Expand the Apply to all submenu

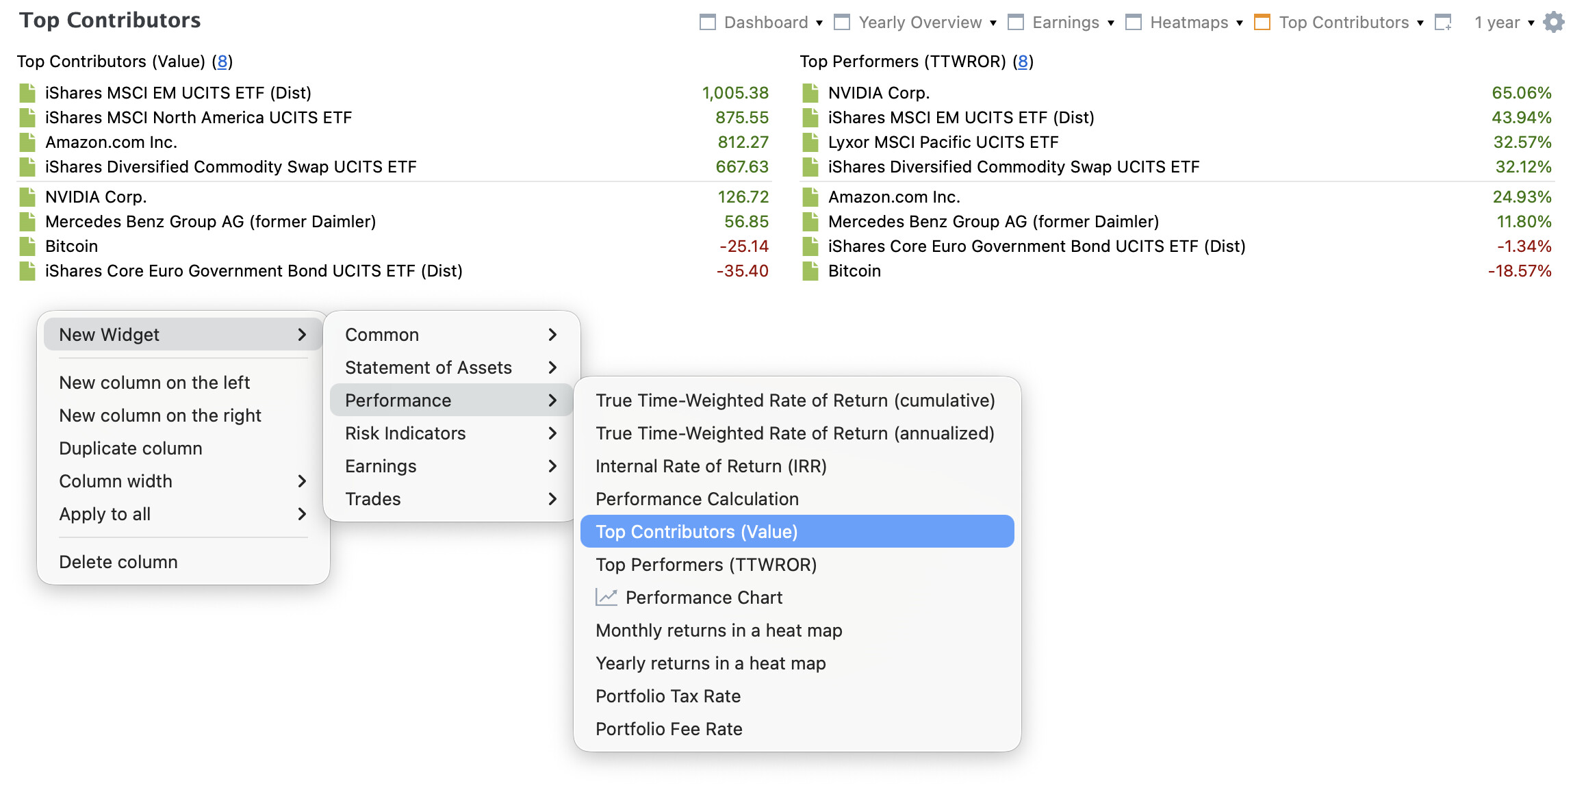pyautogui.click(x=183, y=514)
